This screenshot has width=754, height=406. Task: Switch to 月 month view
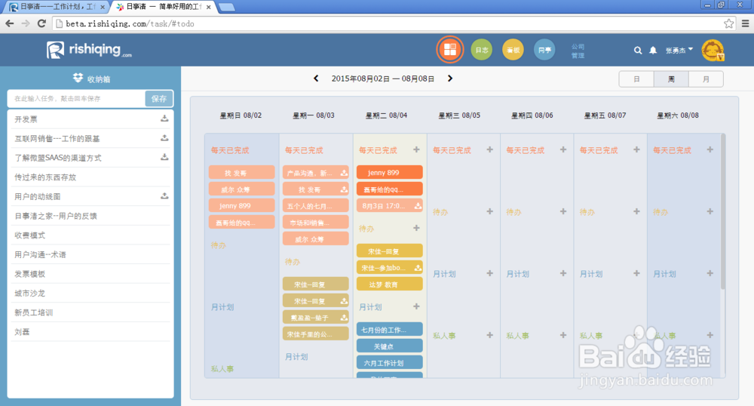[706, 79]
